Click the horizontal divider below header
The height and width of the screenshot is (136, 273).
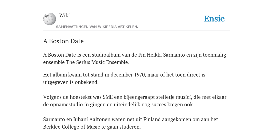point(136,31)
